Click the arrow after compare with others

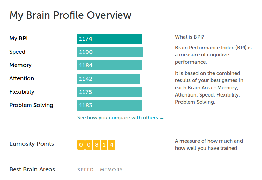162,118
